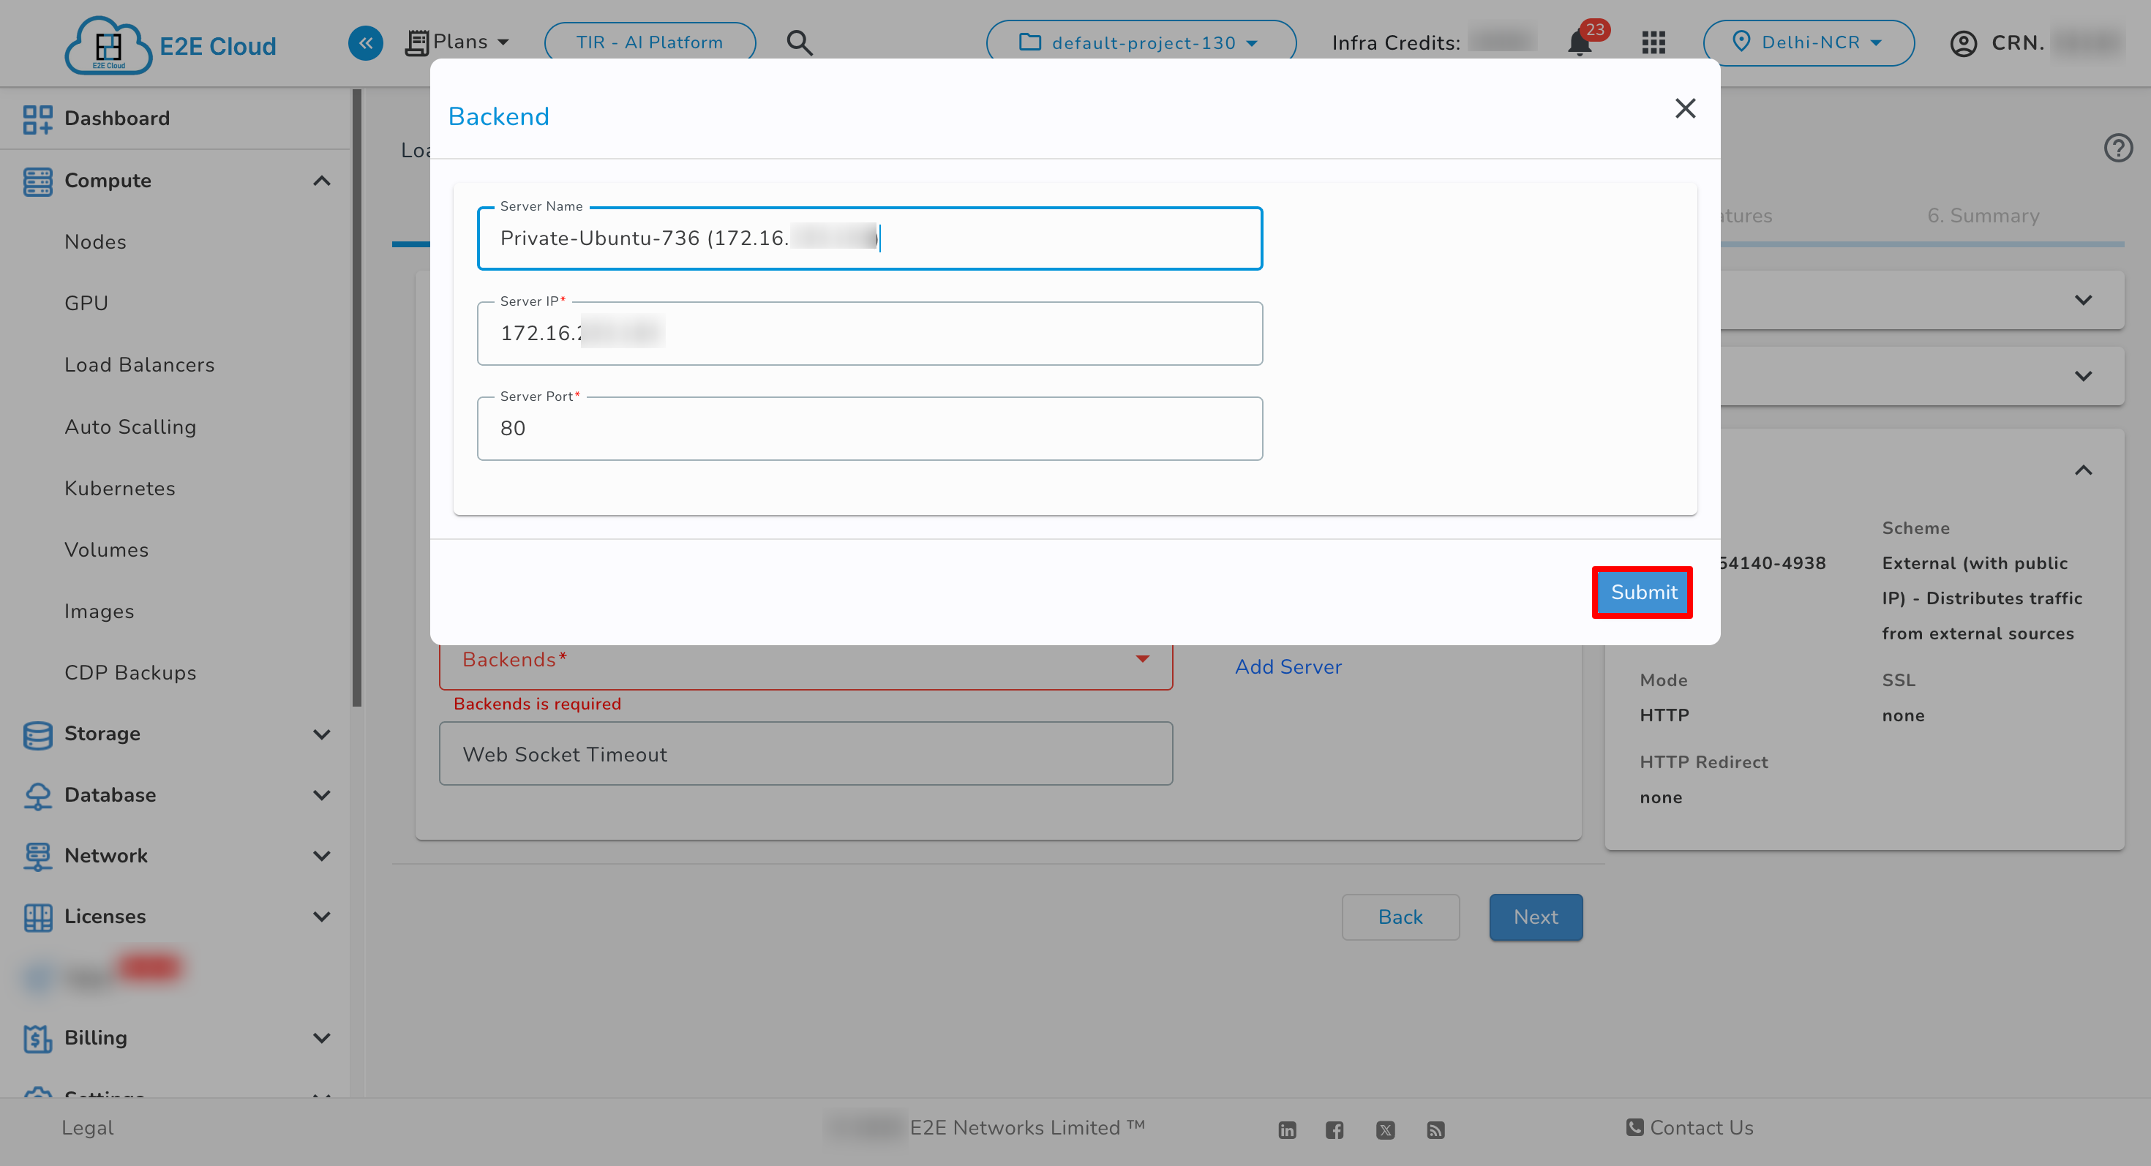Open the help question mark icon
Screen dimensions: 2151x1166
point(2118,148)
